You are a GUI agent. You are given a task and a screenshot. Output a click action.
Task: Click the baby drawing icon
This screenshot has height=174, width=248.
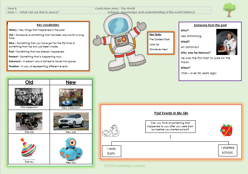pyautogui.click(x=111, y=131)
